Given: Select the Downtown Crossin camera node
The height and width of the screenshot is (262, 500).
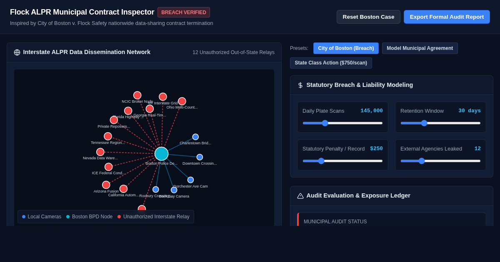Looking at the screenshot, I should (200, 157).
